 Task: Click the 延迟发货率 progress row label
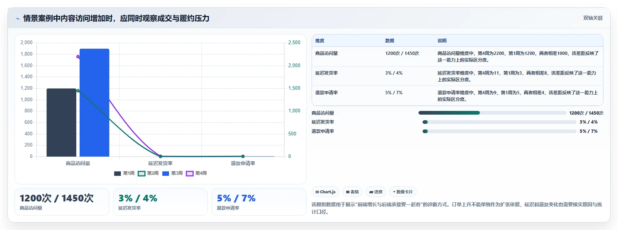click(323, 122)
